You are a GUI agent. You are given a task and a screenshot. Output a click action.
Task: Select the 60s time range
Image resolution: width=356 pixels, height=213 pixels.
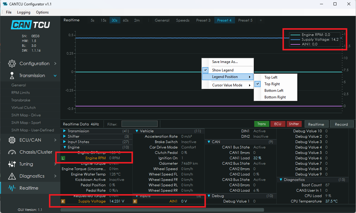pyautogui.click(x=125, y=20)
